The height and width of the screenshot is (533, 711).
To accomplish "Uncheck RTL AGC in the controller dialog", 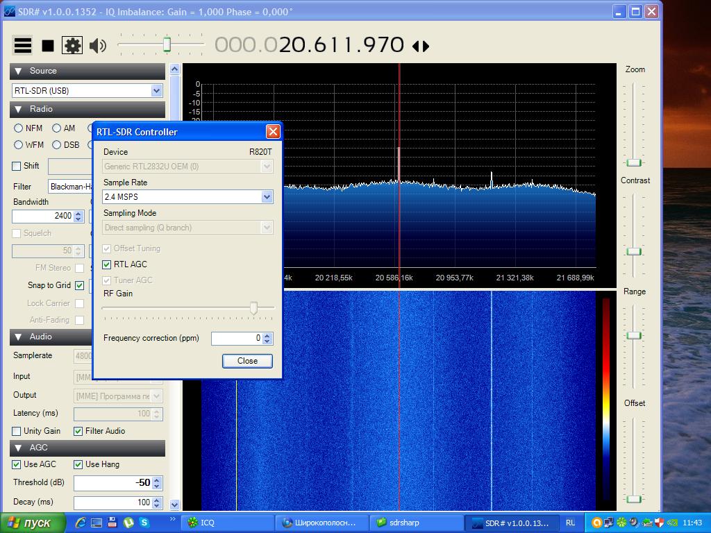I will (x=106, y=264).
